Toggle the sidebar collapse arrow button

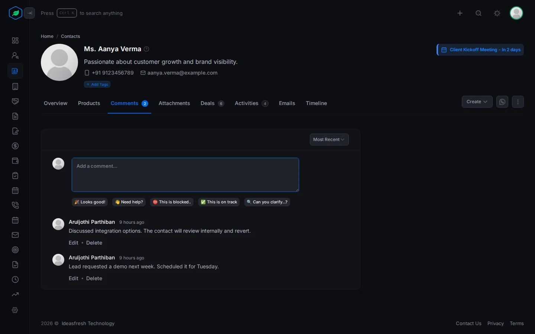pos(29,13)
